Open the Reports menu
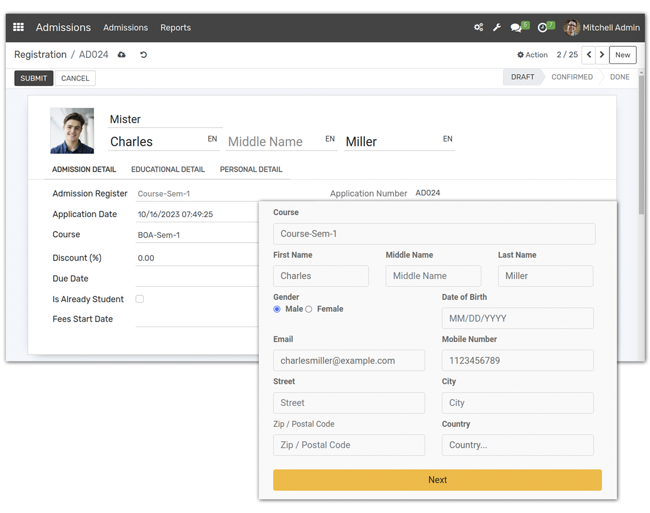 (x=175, y=27)
